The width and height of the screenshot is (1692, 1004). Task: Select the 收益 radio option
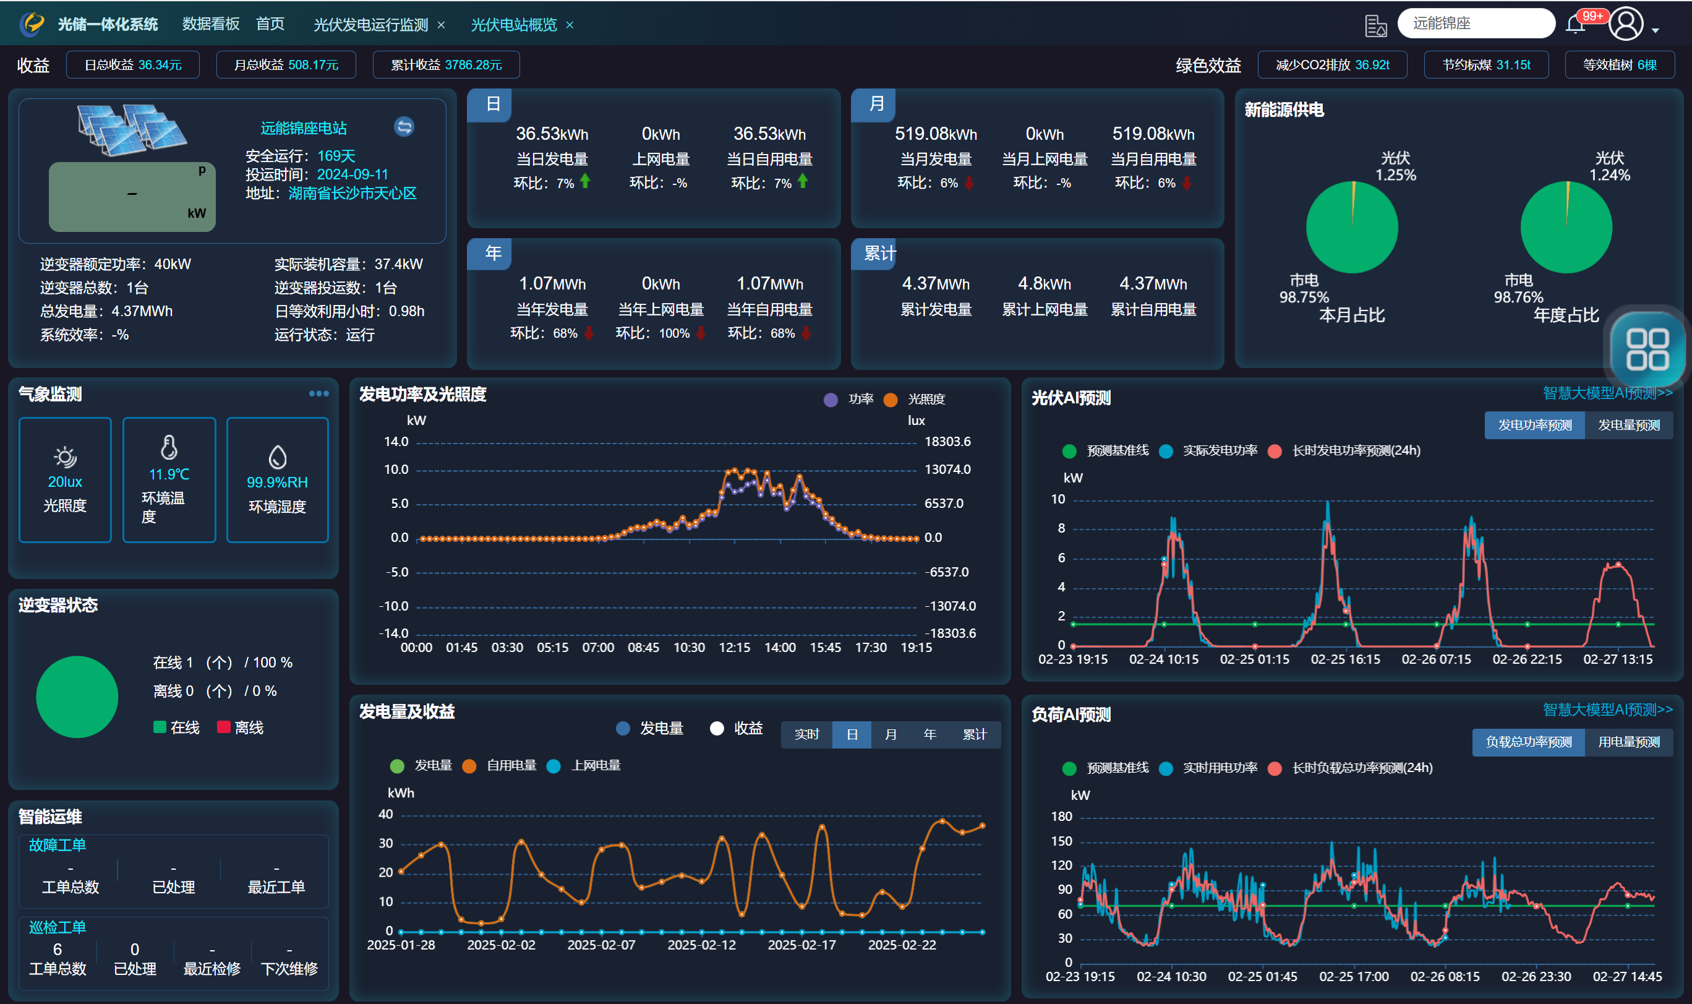tap(717, 728)
